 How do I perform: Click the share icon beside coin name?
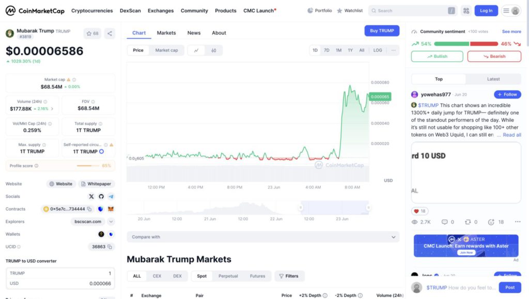click(x=110, y=34)
